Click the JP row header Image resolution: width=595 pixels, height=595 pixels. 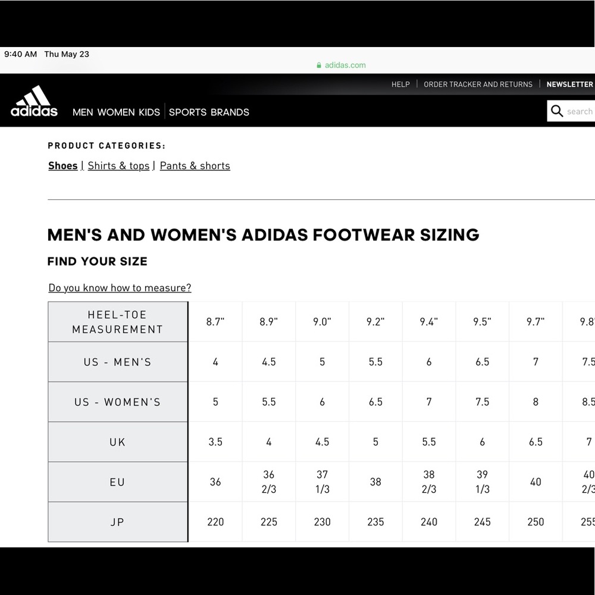point(118,522)
